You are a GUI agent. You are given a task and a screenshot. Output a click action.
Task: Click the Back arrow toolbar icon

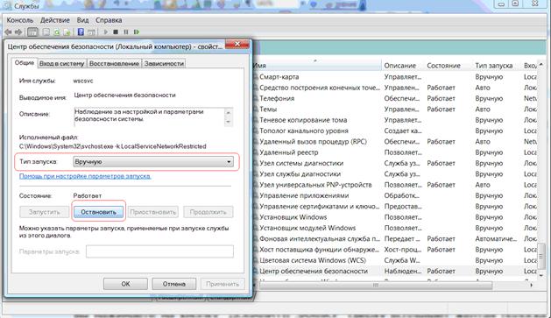[8, 32]
